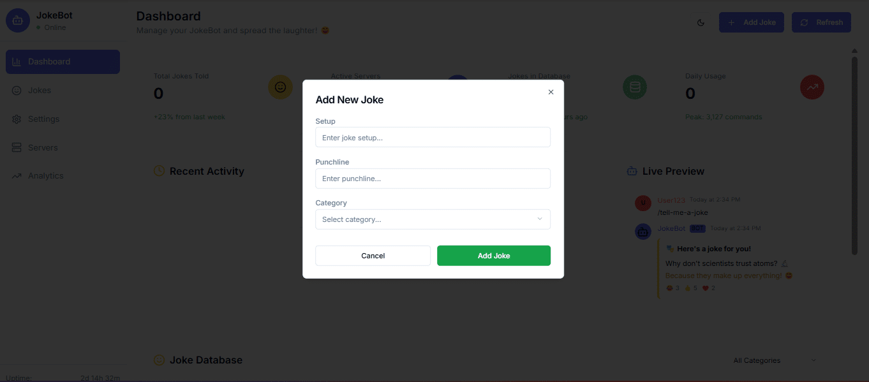Image resolution: width=869 pixels, height=382 pixels.
Task: Focus the joke setup input field
Action: pyautogui.click(x=433, y=137)
